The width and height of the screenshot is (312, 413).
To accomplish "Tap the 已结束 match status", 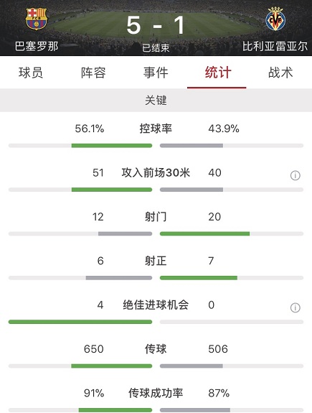I will point(156,47).
